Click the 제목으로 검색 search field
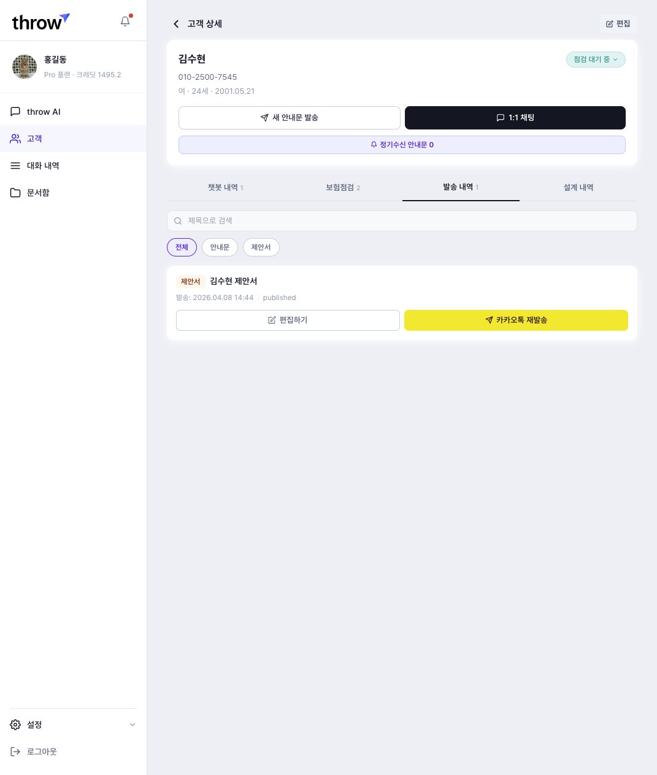 coord(402,221)
